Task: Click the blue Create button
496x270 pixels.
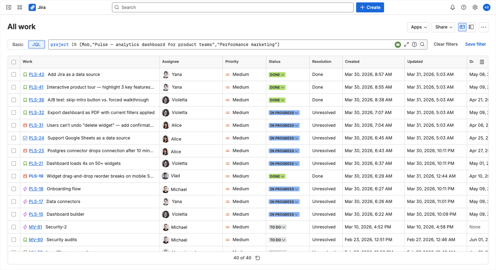Action: point(370,7)
